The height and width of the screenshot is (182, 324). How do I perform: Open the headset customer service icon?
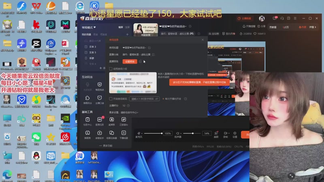pyautogui.click(x=282, y=18)
